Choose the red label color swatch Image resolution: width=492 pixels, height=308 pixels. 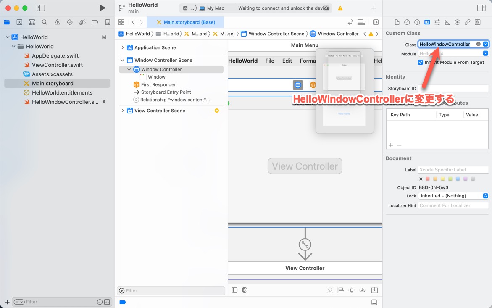pos(427,179)
